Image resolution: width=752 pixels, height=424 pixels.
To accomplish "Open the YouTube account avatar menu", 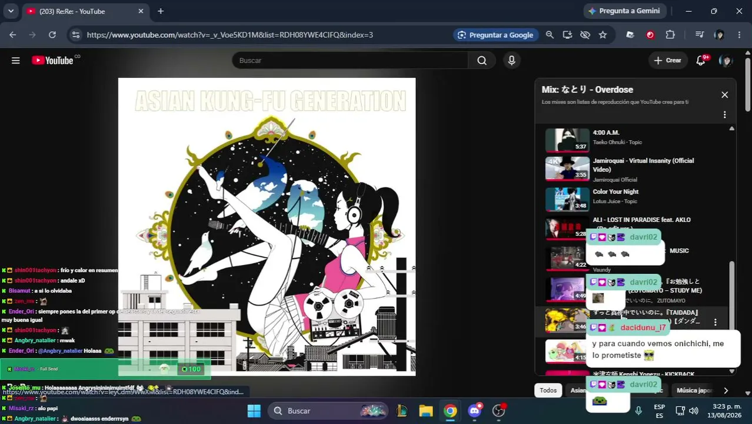I will coord(726,60).
